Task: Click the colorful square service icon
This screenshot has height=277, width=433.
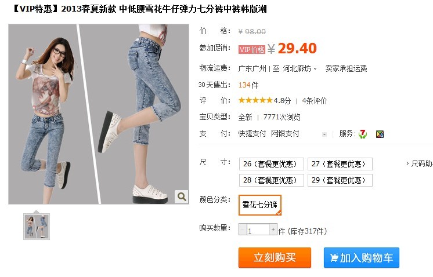Action: click(380, 134)
